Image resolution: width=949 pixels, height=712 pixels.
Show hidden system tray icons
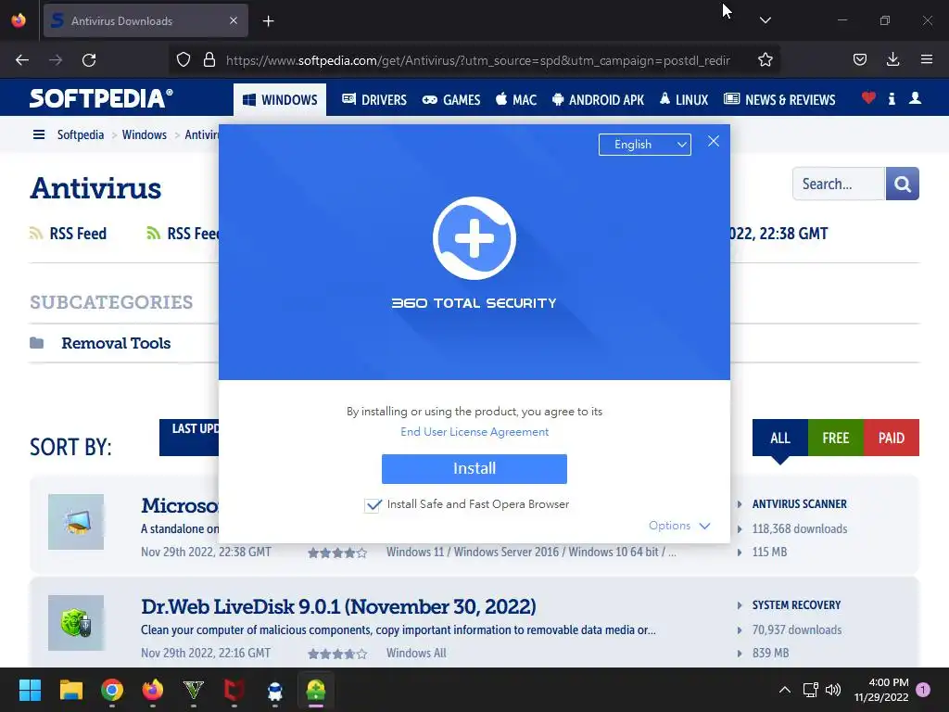[x=784, y=690]
